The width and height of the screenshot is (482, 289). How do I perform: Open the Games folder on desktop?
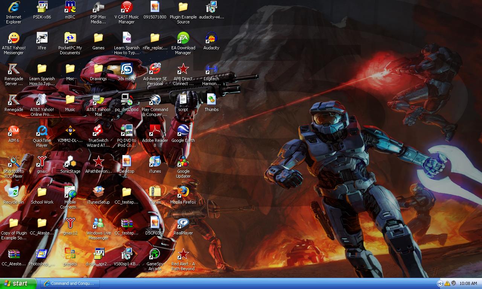coord(98,38)
